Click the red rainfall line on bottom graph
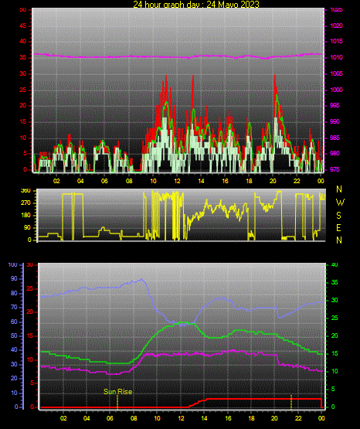 click(x=263, y=399)
